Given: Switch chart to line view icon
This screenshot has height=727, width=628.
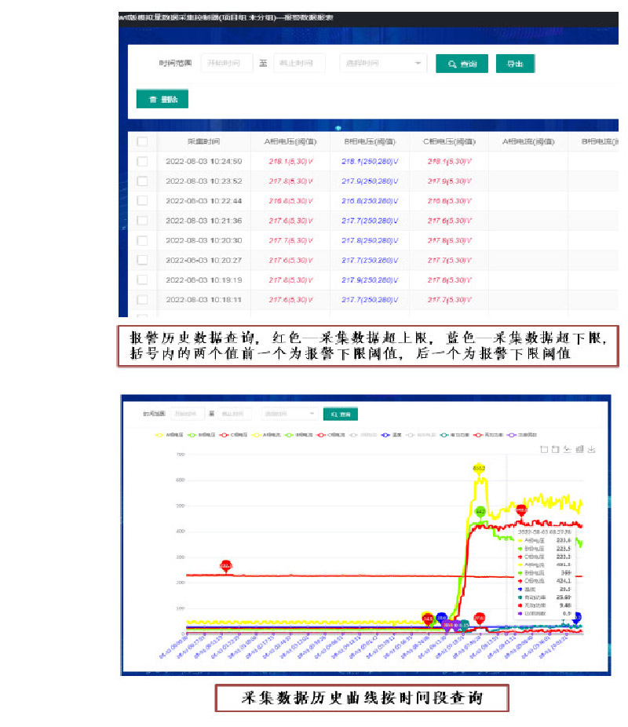Looking at the screenshot, I should click(567, 449).
